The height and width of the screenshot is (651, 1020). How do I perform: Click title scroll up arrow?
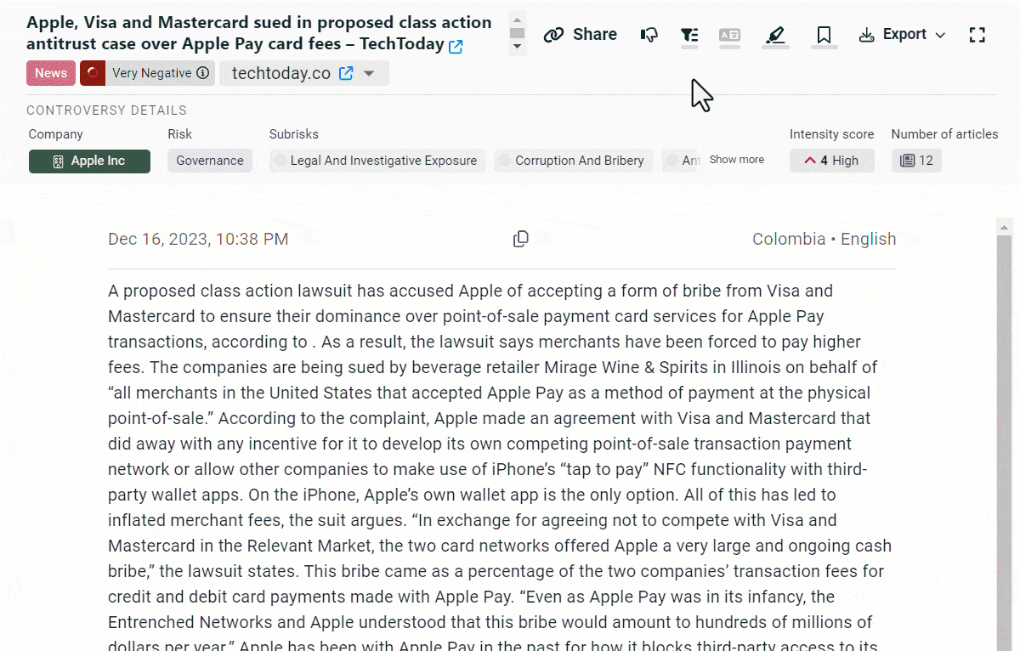coord(517,19)
